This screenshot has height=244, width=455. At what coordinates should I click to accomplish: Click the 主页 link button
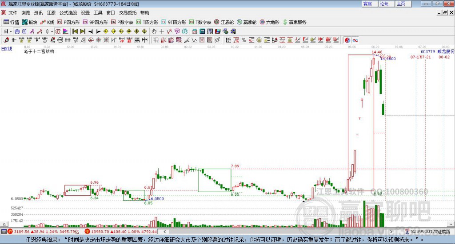point(403,4)
